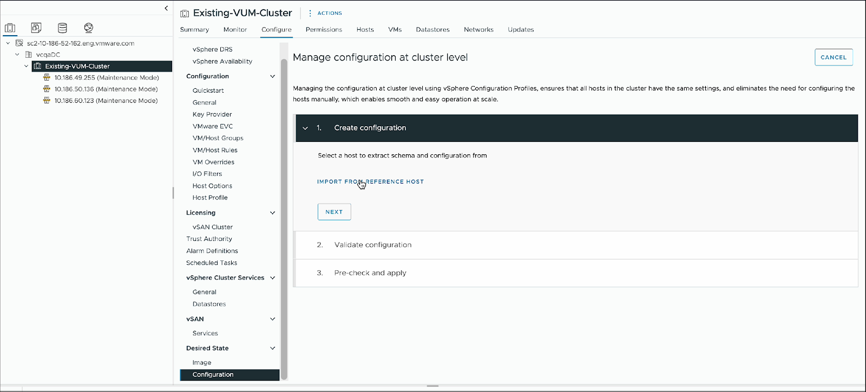Screen dimensions: 866x392
Task: Select host 10.186.49.255 in tree
Action: pyautogui.click(x=107, y=77)
